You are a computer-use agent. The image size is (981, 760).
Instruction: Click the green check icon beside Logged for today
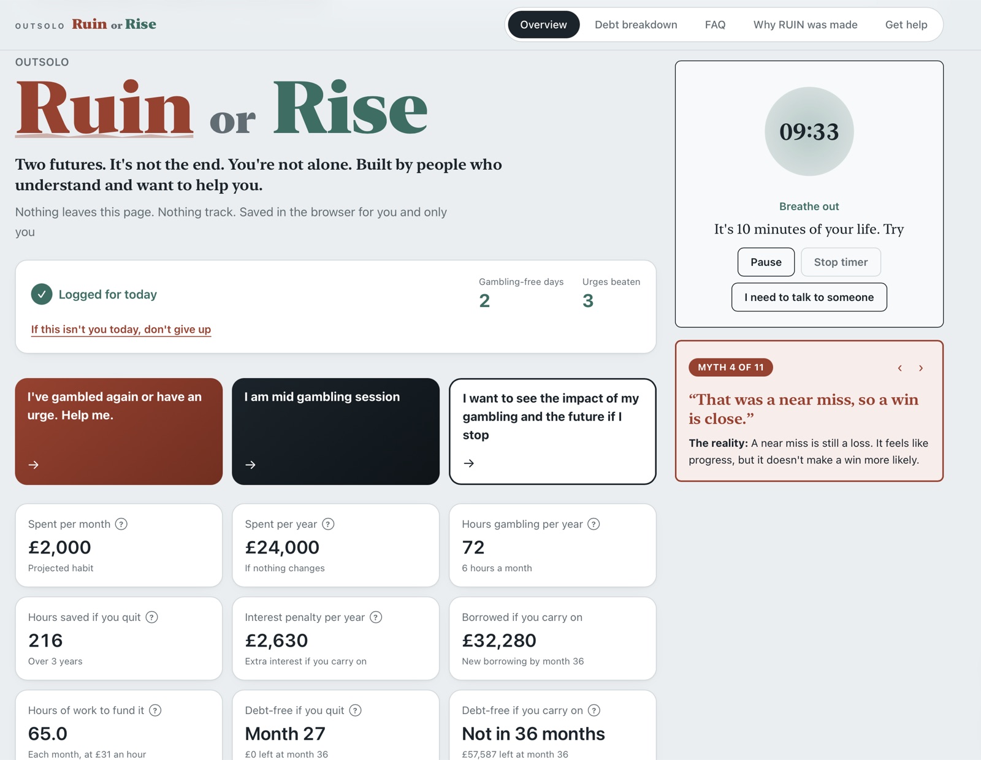(42, 294)
